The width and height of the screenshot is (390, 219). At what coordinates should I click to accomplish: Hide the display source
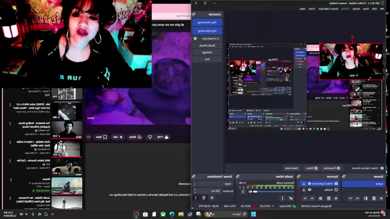tap(310, 189)
